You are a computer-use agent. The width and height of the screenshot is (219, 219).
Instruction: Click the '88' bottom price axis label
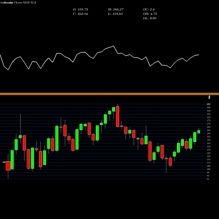[x=208, y=179]
